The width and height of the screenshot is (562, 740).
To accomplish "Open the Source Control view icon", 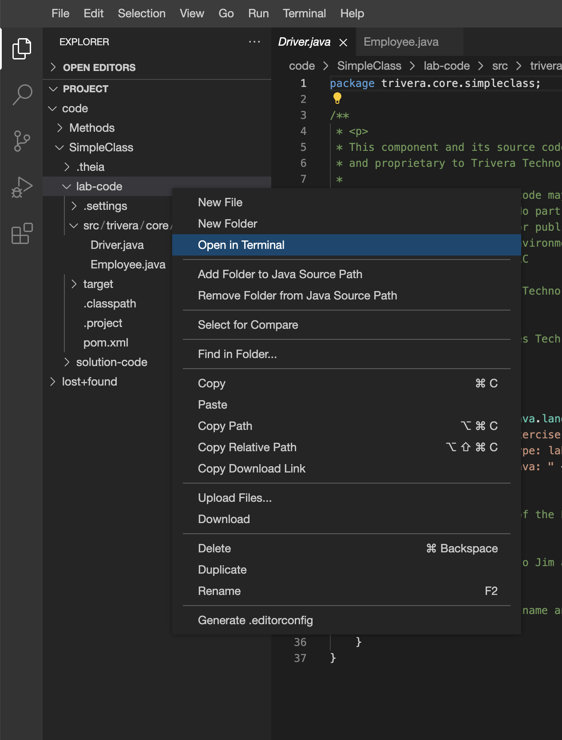I will point(21,141).
